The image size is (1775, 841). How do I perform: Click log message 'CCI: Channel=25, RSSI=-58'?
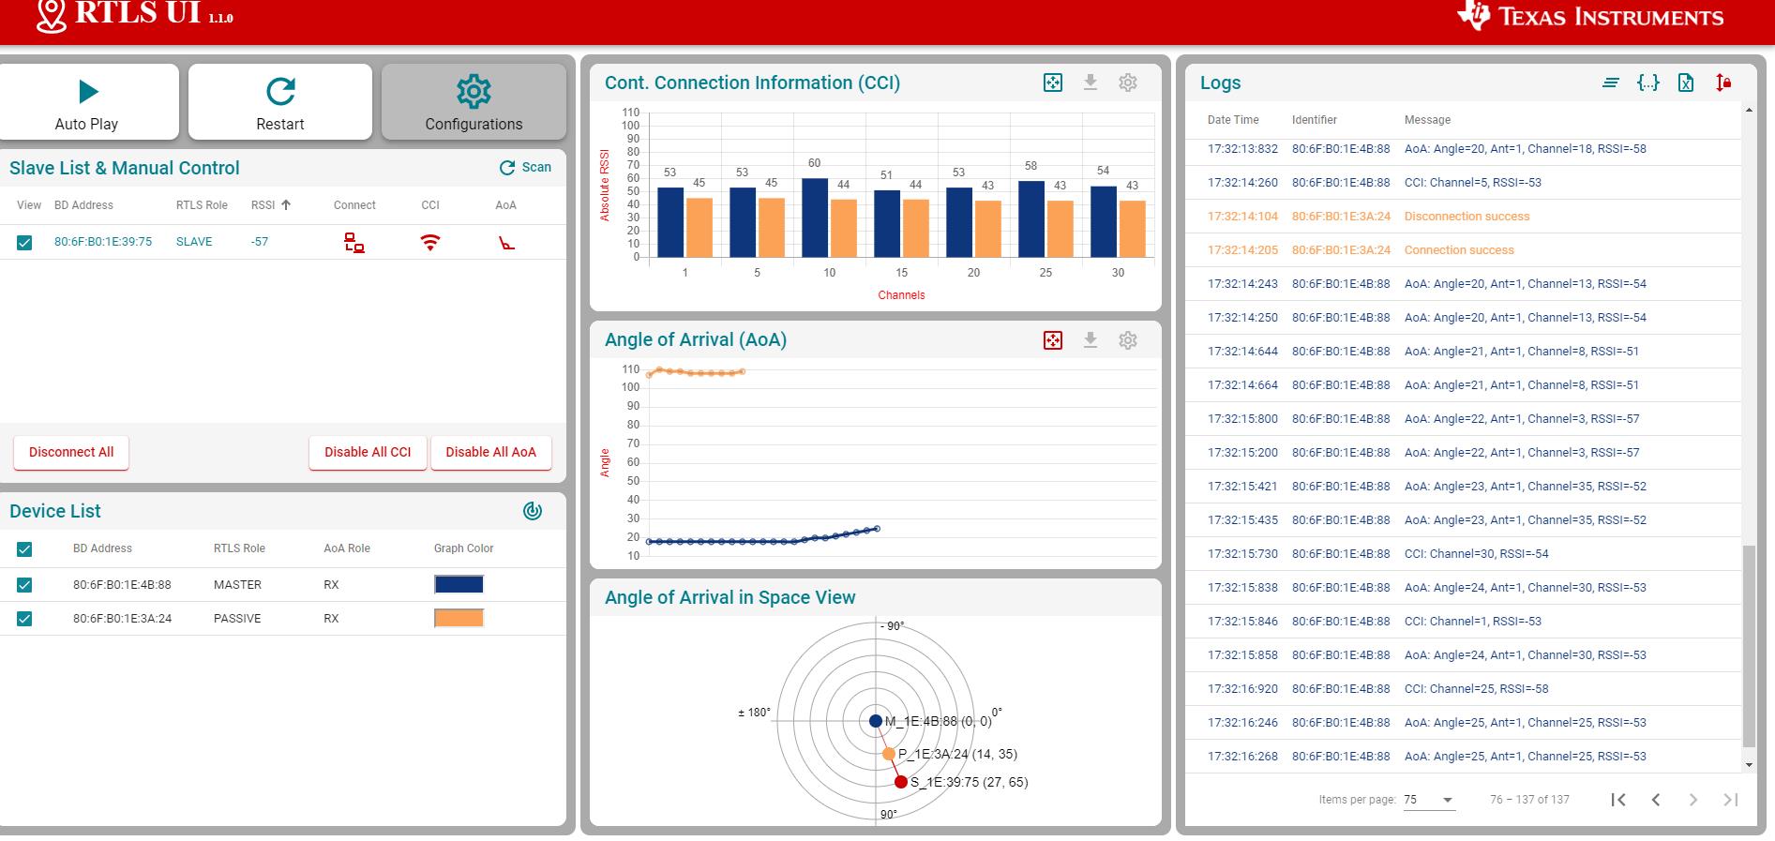tap(1476, 689)
